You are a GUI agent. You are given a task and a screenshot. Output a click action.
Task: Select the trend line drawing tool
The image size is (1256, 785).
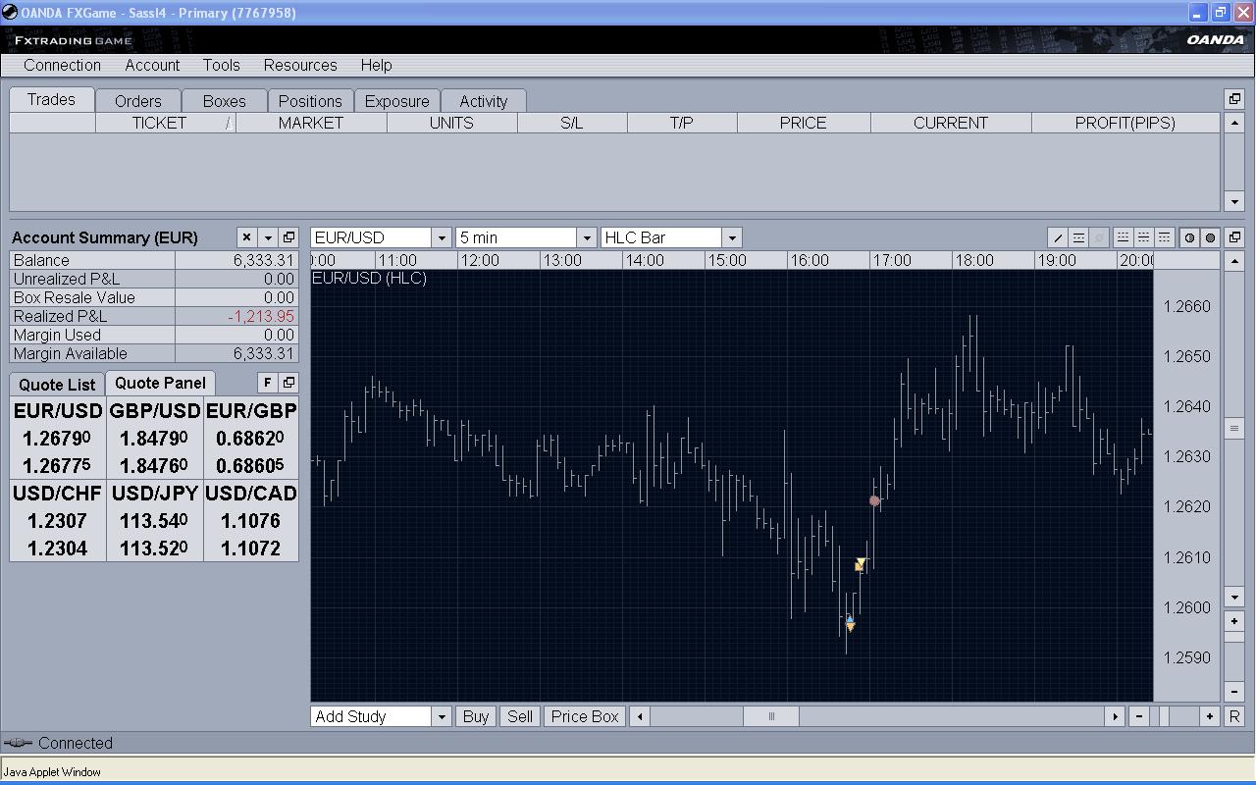[1058, 237]
